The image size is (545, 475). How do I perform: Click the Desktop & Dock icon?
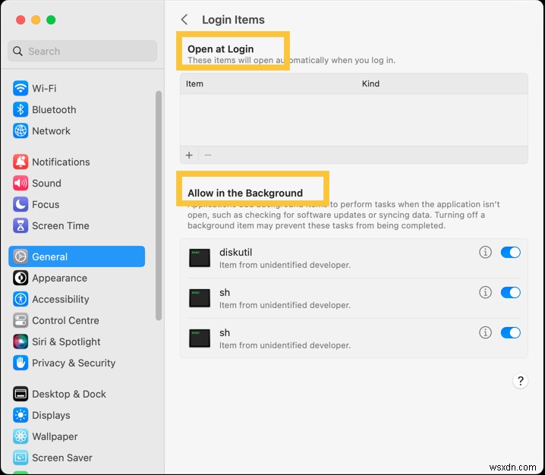pyautogui.click(x=20, y=394)
